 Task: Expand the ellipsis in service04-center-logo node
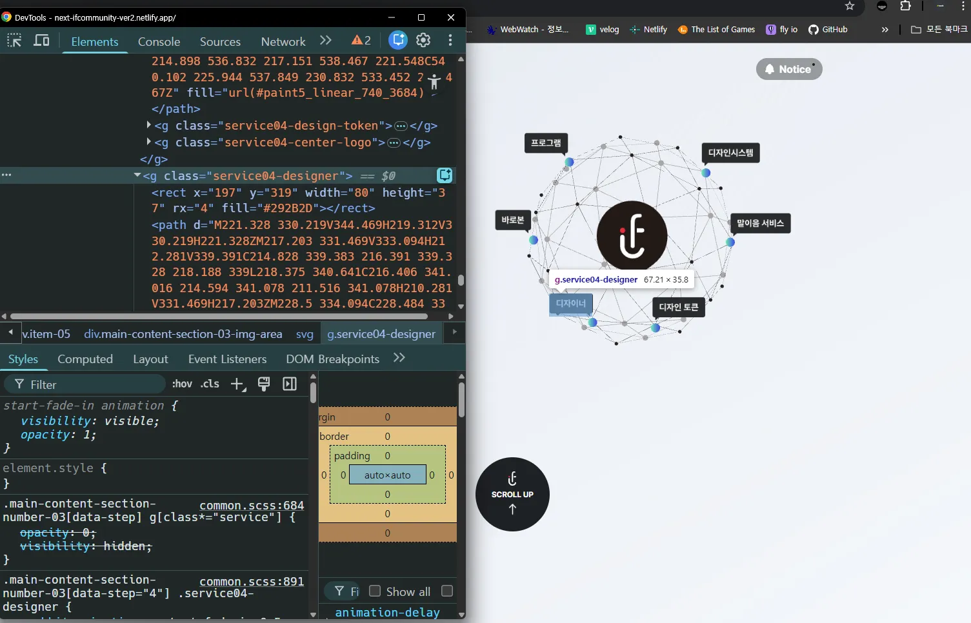394,143
